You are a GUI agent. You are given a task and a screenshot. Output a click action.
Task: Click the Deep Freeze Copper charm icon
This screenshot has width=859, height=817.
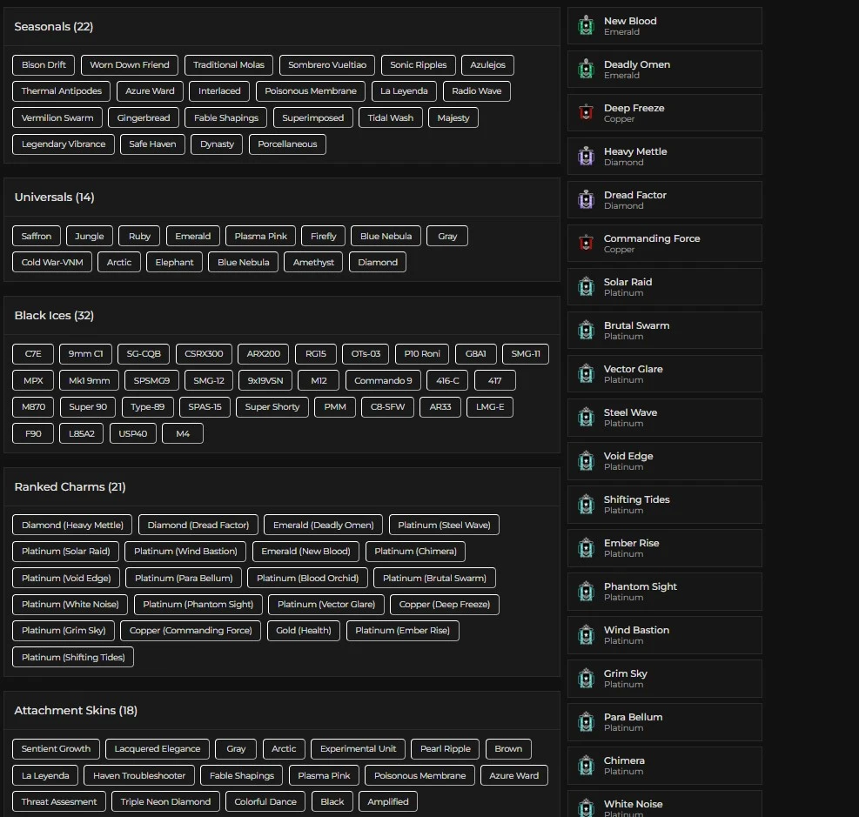[x=586, y=113]
